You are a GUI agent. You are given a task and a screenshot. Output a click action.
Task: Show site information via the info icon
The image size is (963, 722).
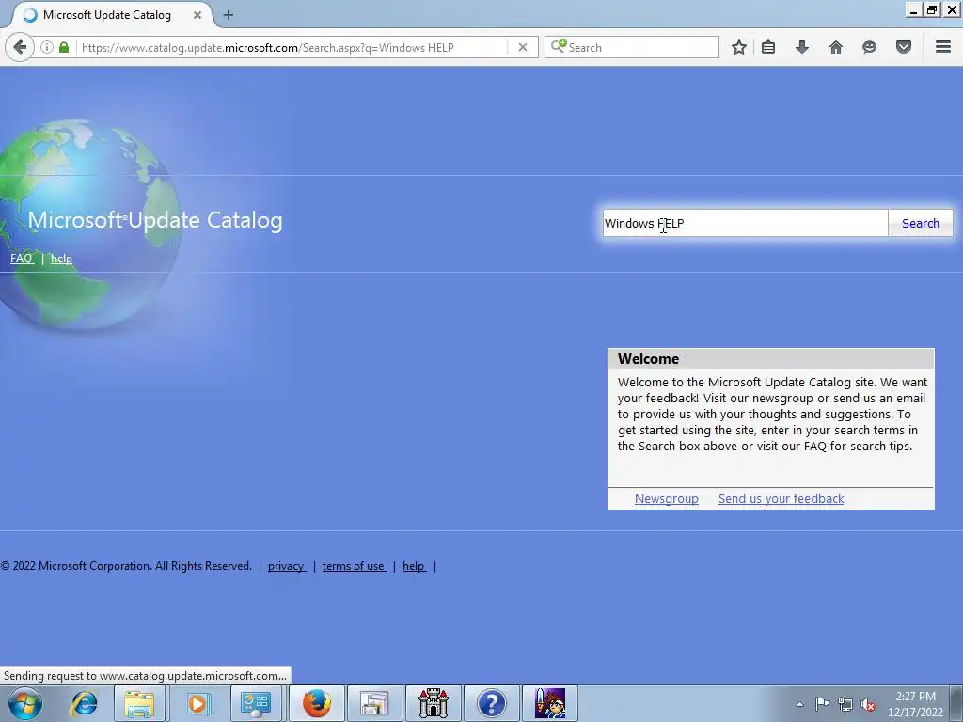(47, 47)
